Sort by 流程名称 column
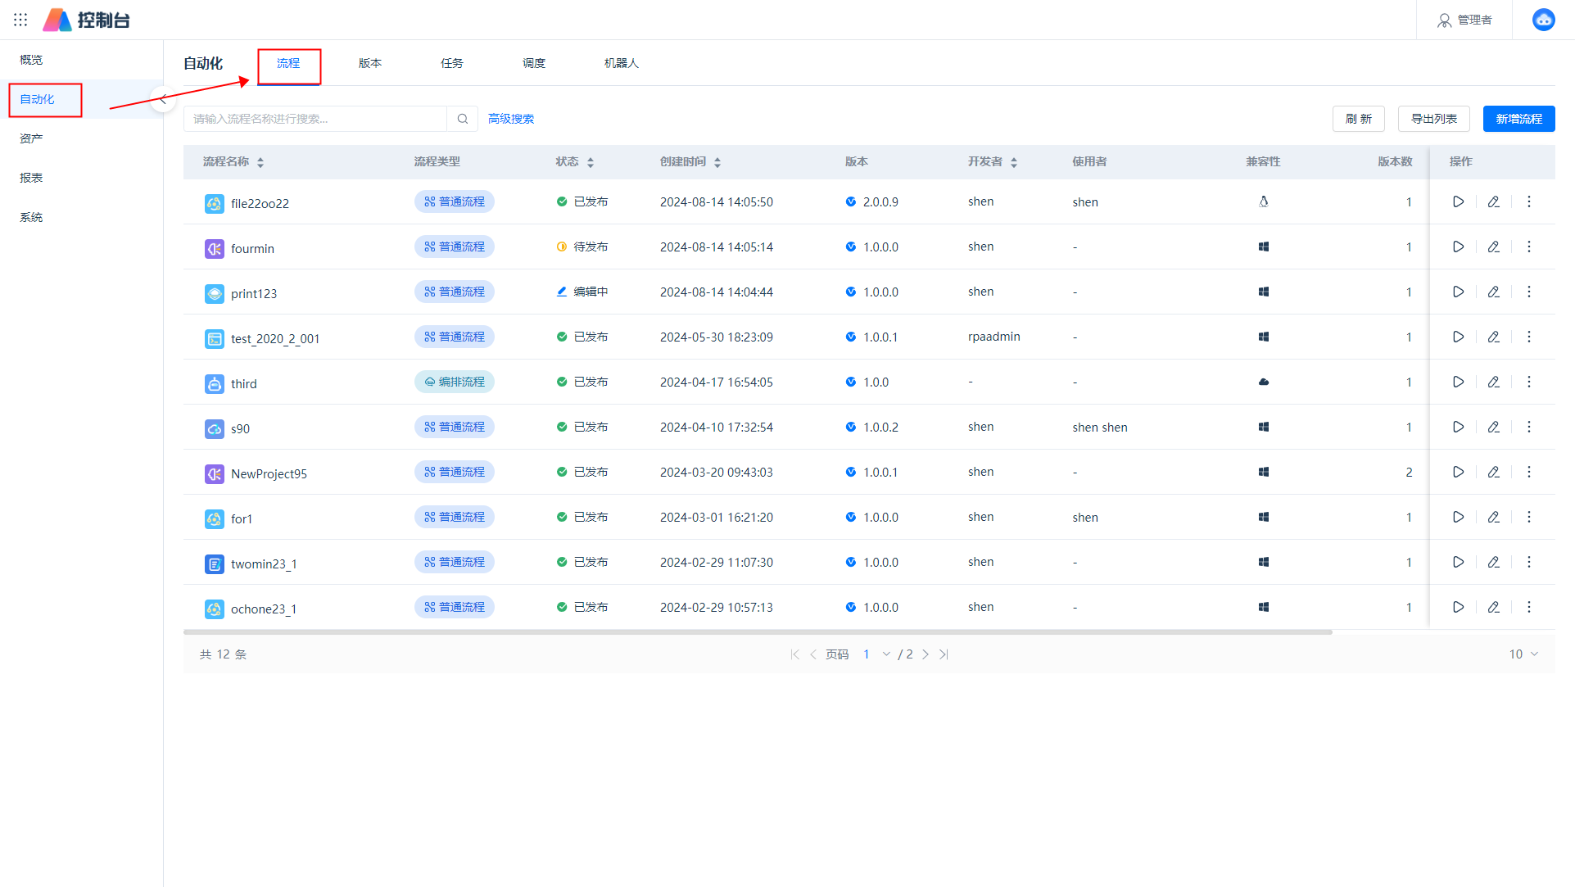Image resolution: width=1575 pixels, height=887 pixels. pos(260,162)
